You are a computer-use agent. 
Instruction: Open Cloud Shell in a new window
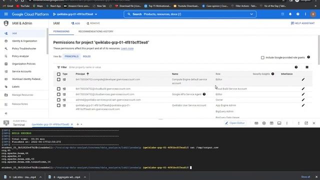point(306,123)
